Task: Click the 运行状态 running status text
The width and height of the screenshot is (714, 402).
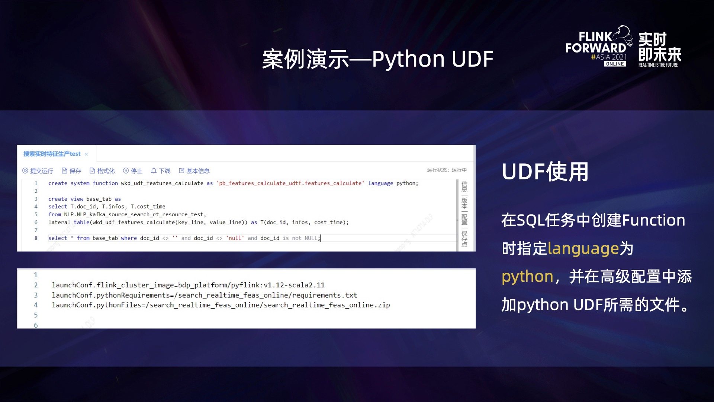Action: pyautogui.click(x=447, y=170)
